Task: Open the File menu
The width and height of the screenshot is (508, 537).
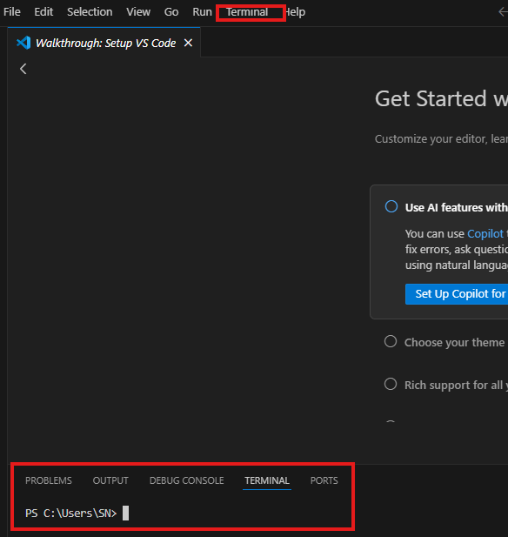Action: [x=12, y=12]
